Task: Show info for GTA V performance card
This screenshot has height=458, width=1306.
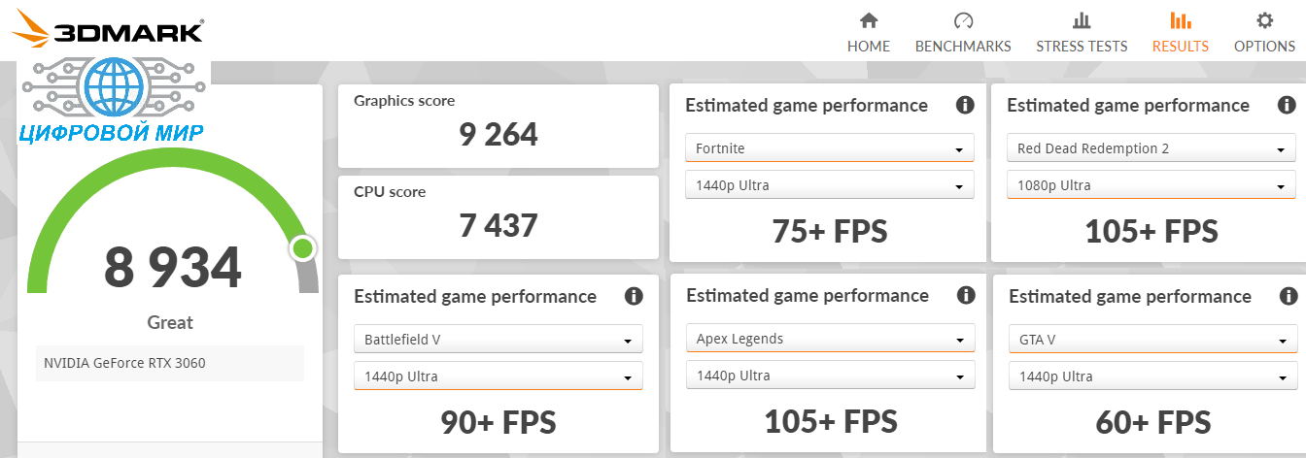Action: [x=1289, y=297]
